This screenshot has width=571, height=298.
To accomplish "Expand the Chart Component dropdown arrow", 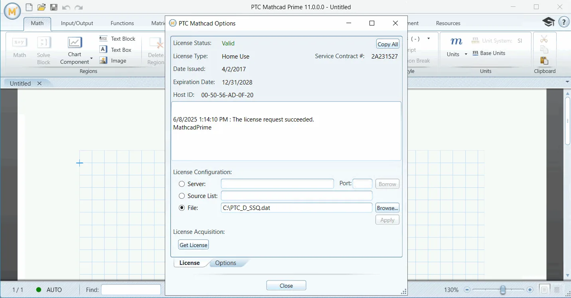I will pos(91,59).
